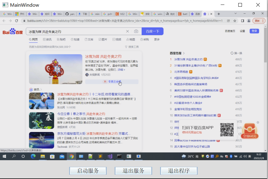Switch to the 下载 tab
The height and width of the screenshot is (179, 268).
[83, 14]
